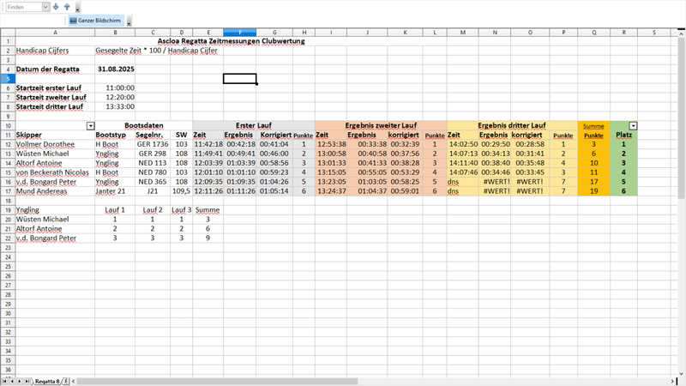
Task: Select third-run time 14:11:40 cell
Action: (463, 163)
